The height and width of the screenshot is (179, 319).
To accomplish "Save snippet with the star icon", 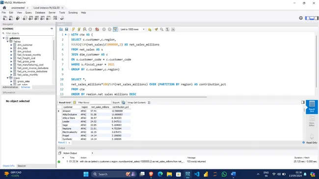I will 150,29.
